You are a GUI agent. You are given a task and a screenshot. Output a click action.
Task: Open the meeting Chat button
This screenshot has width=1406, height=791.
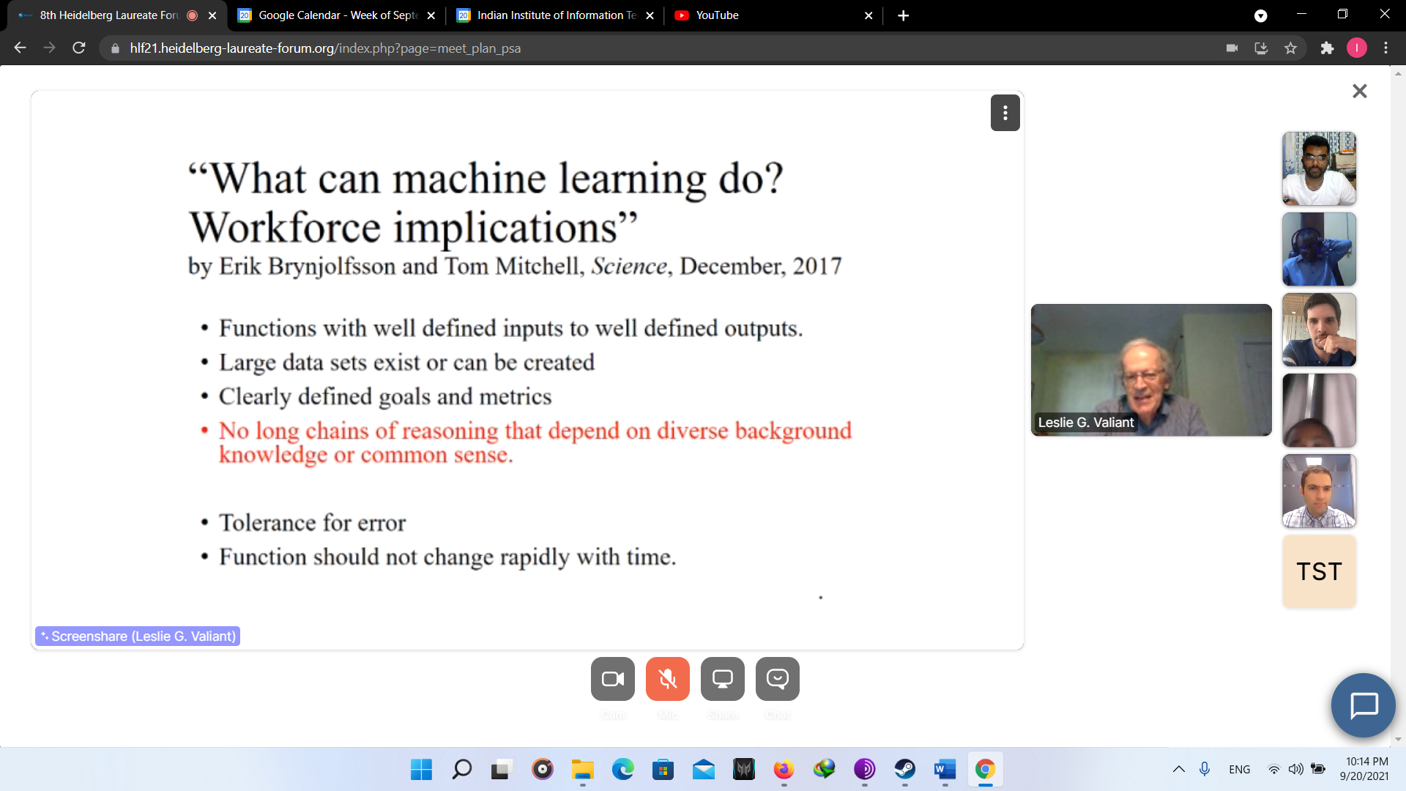tap(777, 679)
